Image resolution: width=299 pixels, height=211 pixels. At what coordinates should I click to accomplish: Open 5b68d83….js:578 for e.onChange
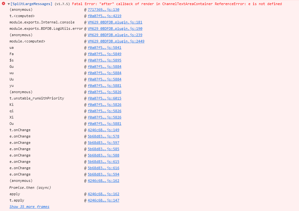pos(102,136)
